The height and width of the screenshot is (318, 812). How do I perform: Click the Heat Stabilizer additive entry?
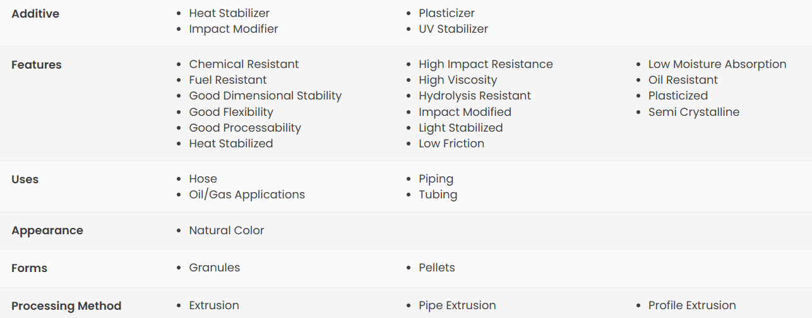229,13
